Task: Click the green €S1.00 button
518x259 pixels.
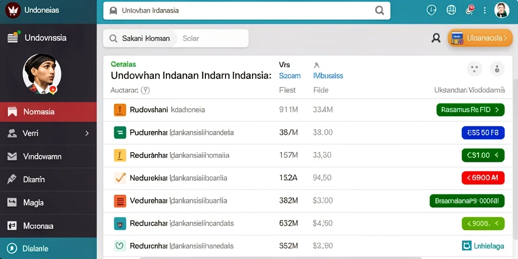Action: tap(483, 155)
